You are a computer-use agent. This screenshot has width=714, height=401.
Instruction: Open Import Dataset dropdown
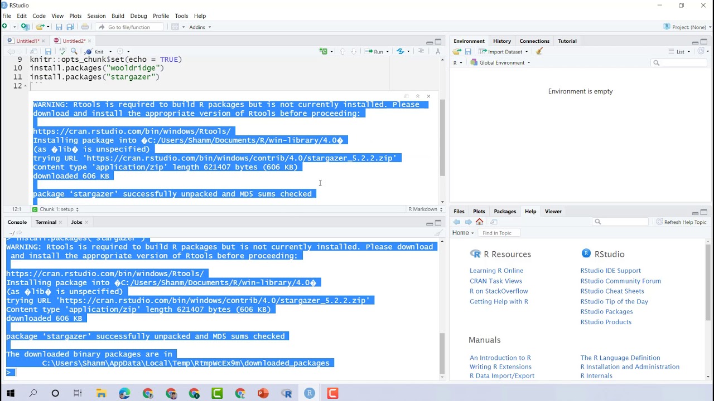tap(503, 52)
